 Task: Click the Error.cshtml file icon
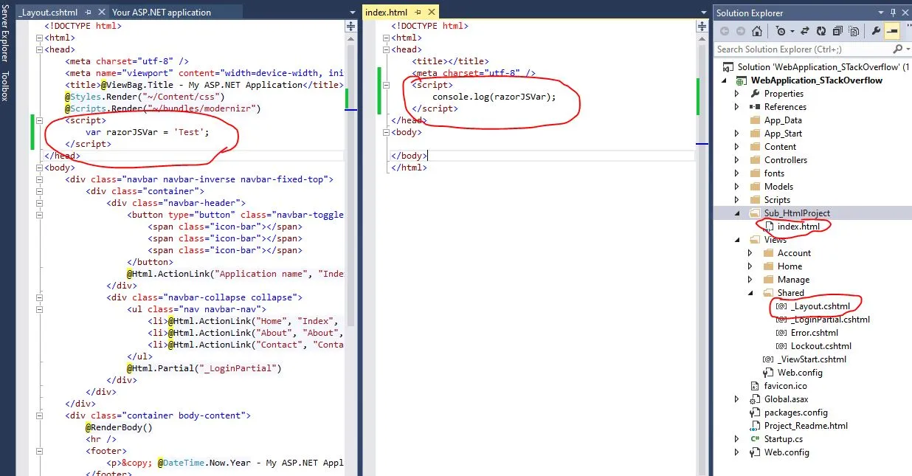[781, 333]
